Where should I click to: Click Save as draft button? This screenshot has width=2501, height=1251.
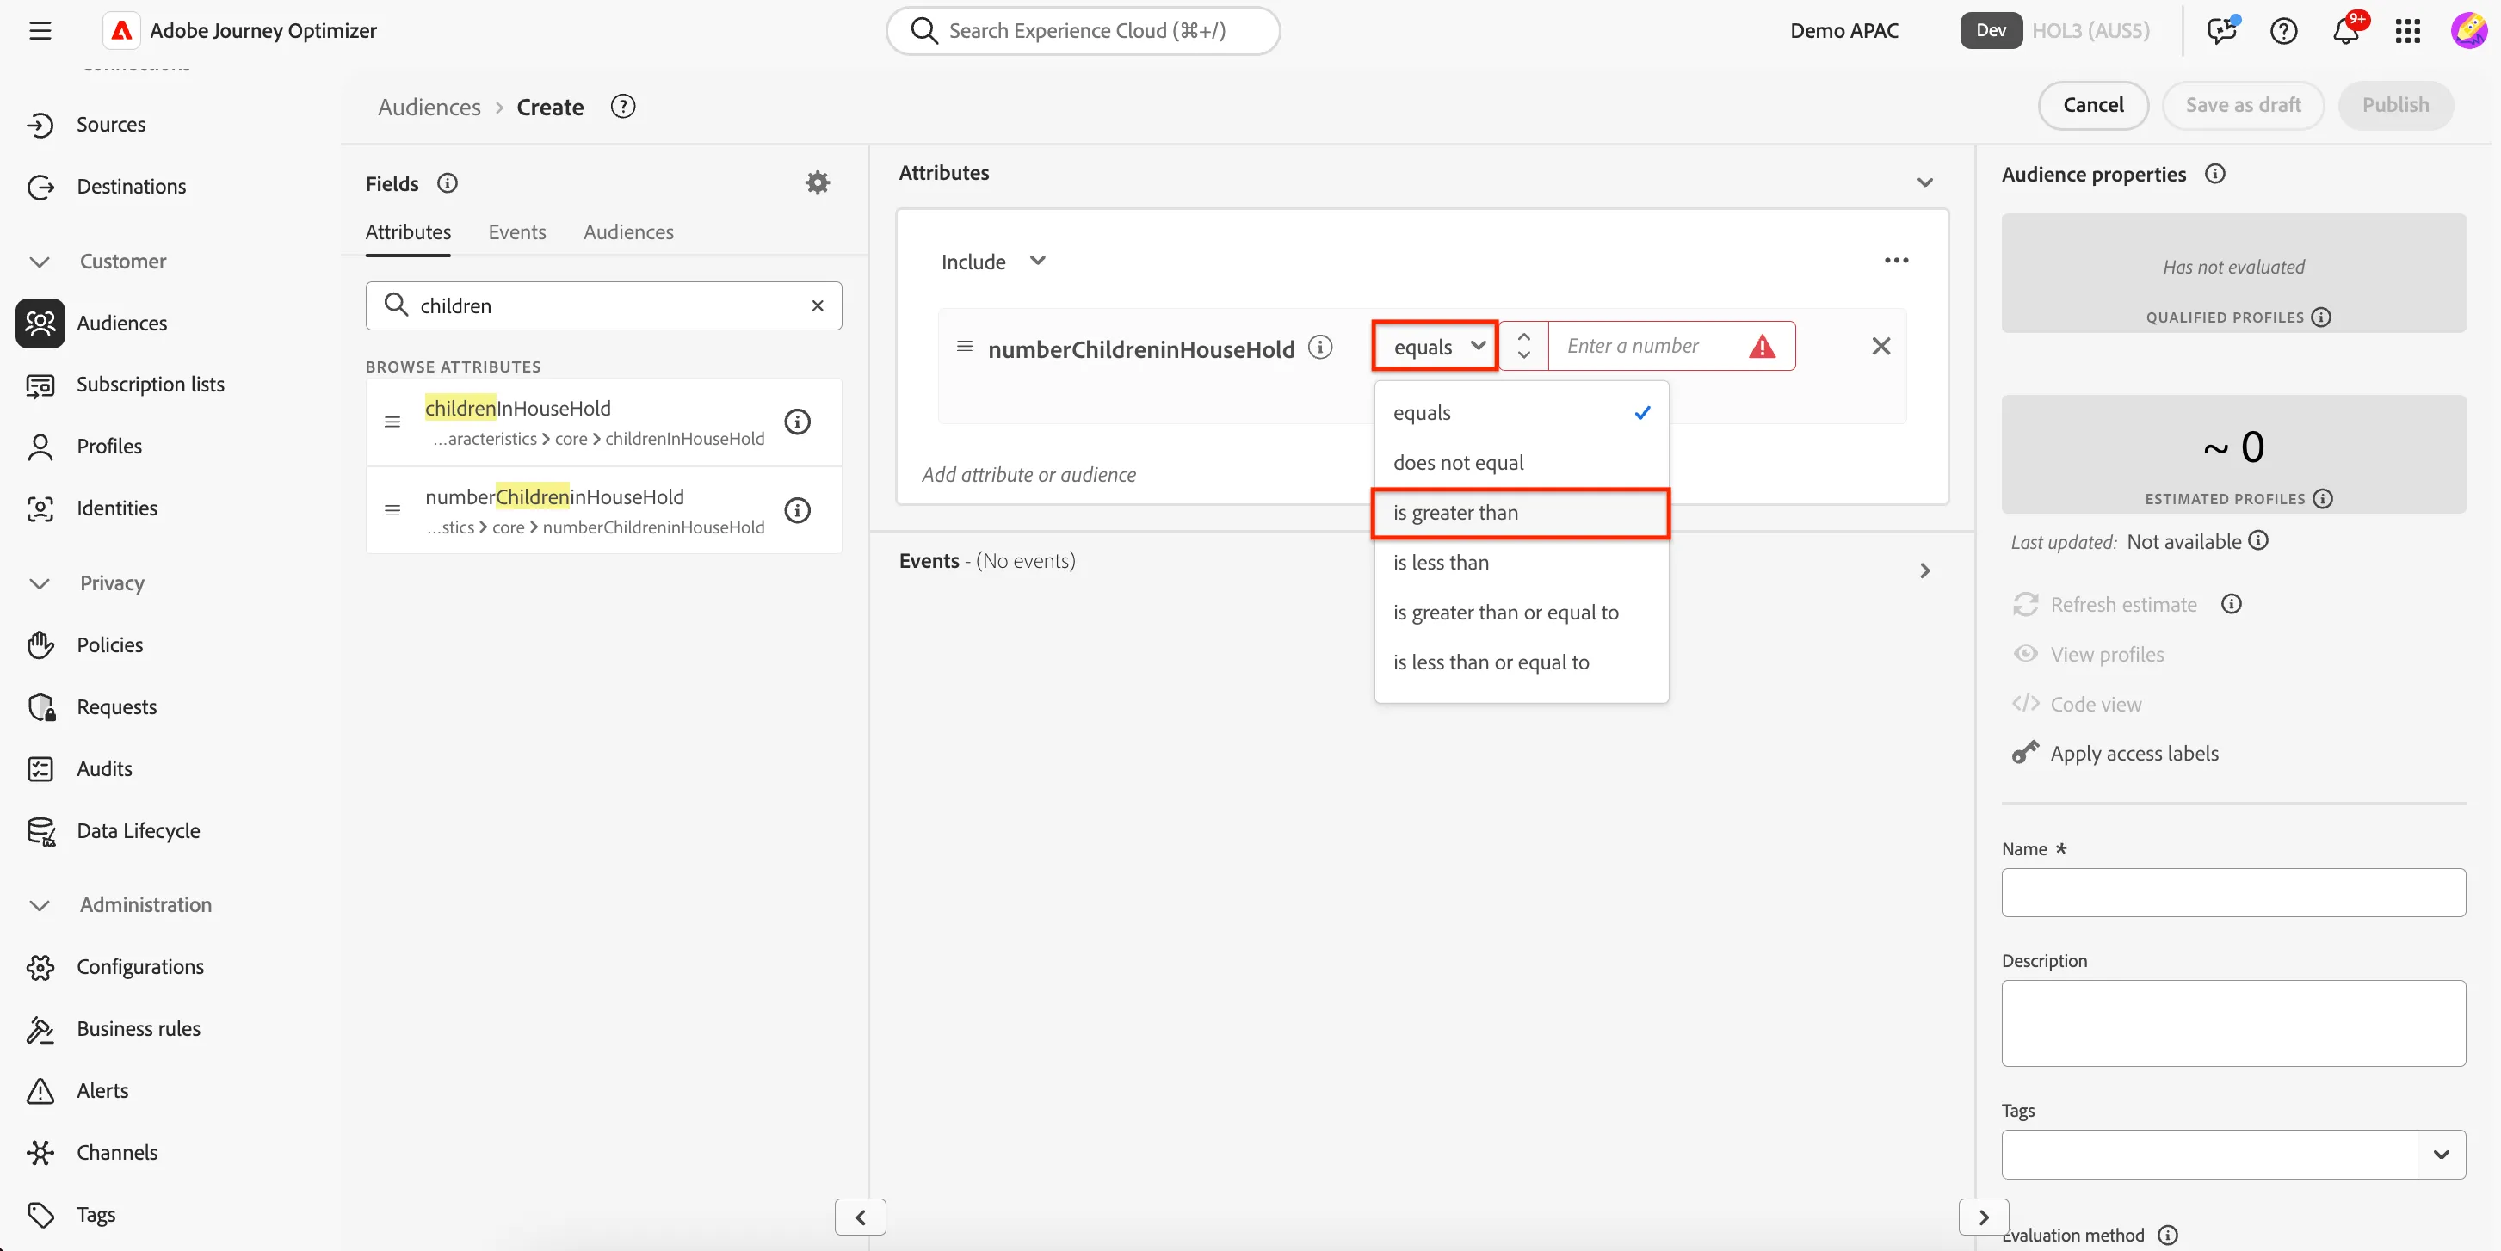point(2243,105)
